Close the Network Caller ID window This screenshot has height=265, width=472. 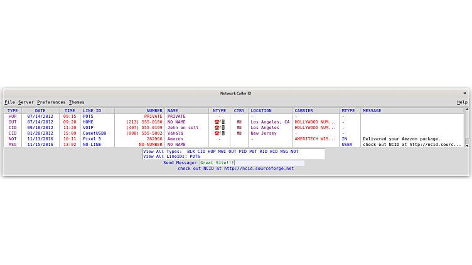coord(464,93)
